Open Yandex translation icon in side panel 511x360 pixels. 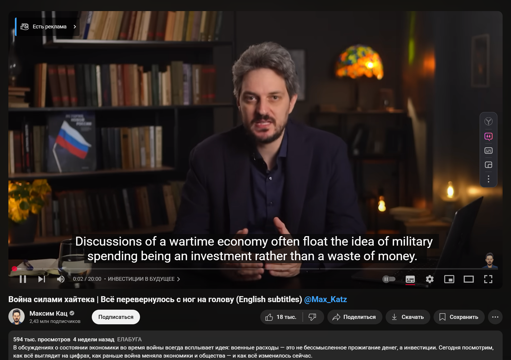pos(489,121)
